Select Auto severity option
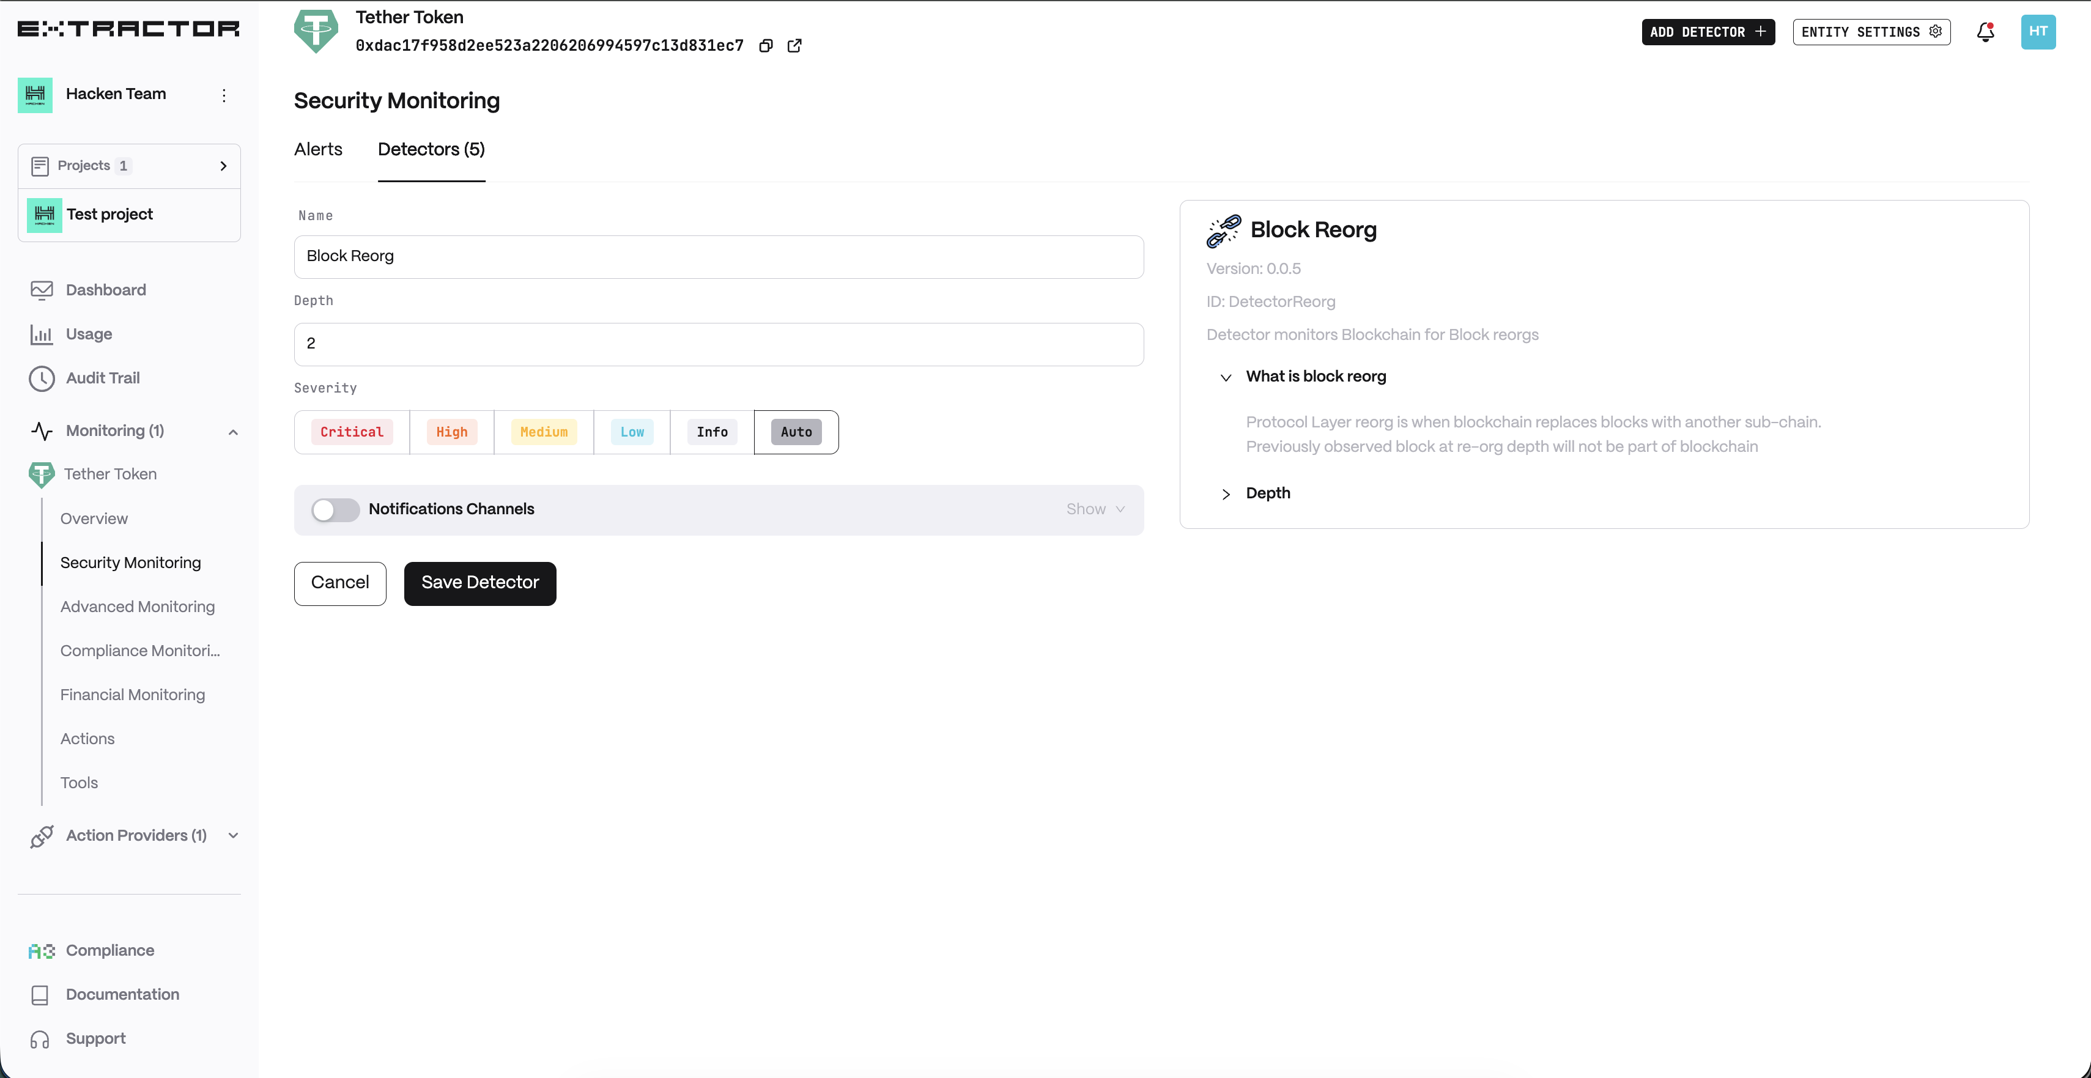The width and height of the screenshot is (2091, 1078). [796, 432]
